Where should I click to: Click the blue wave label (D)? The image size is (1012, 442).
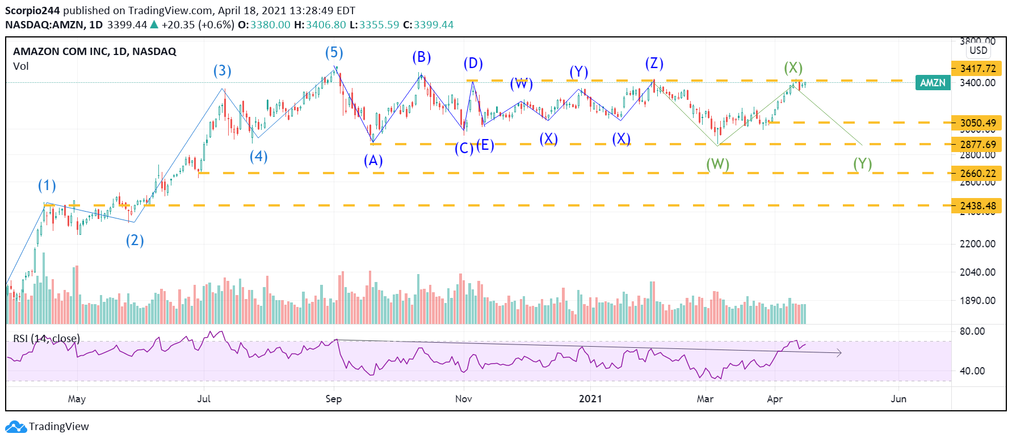tap(473, 64)
